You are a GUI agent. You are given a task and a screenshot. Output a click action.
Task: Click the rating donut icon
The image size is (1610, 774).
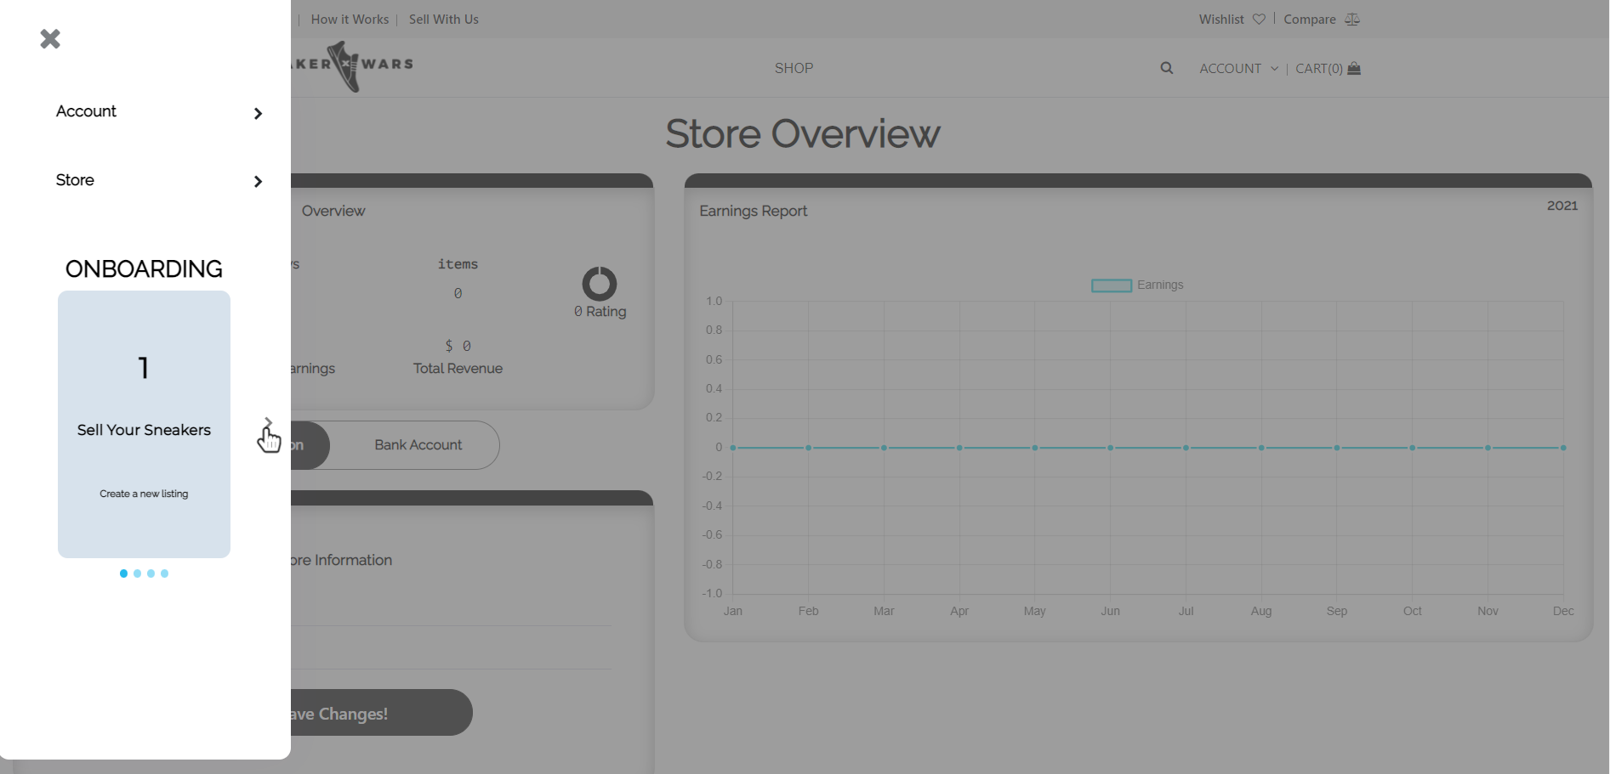[x=599, y=284]
